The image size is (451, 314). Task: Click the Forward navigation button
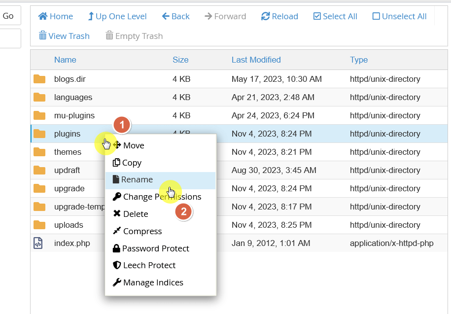(x=225, y=16)
